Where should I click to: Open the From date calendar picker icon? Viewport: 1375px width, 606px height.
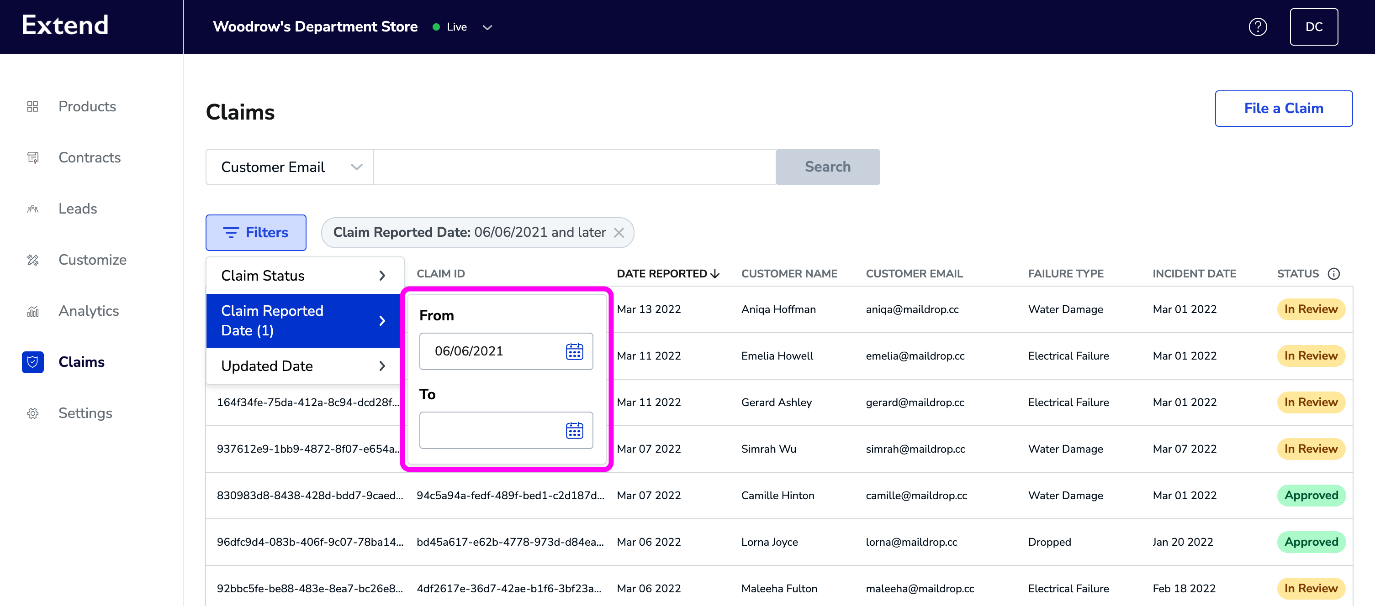pyautogui.click(x=574, y=351)
